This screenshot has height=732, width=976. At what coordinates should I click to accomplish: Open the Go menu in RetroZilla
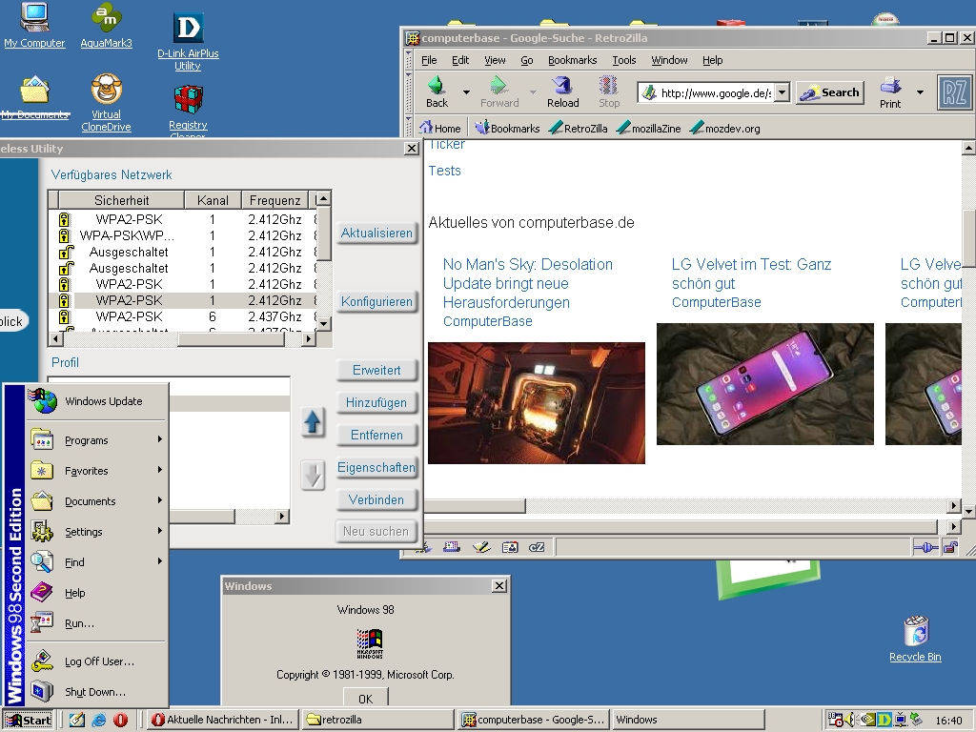(x=526, y=60)
